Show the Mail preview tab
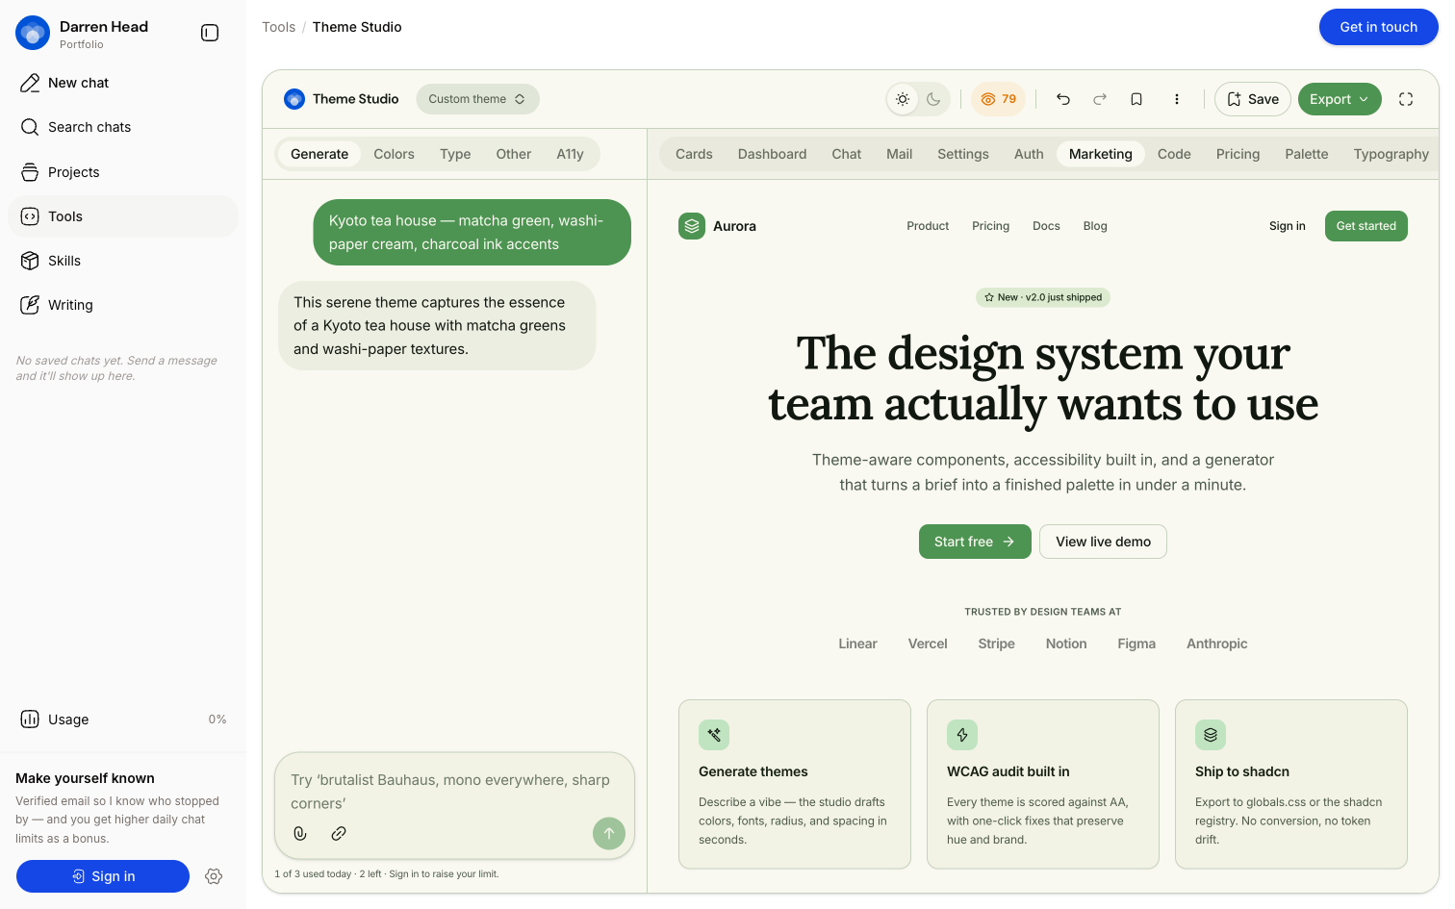Image resolution: width=1455 pixels, height=909 pixels. click(x=900, y=154)
